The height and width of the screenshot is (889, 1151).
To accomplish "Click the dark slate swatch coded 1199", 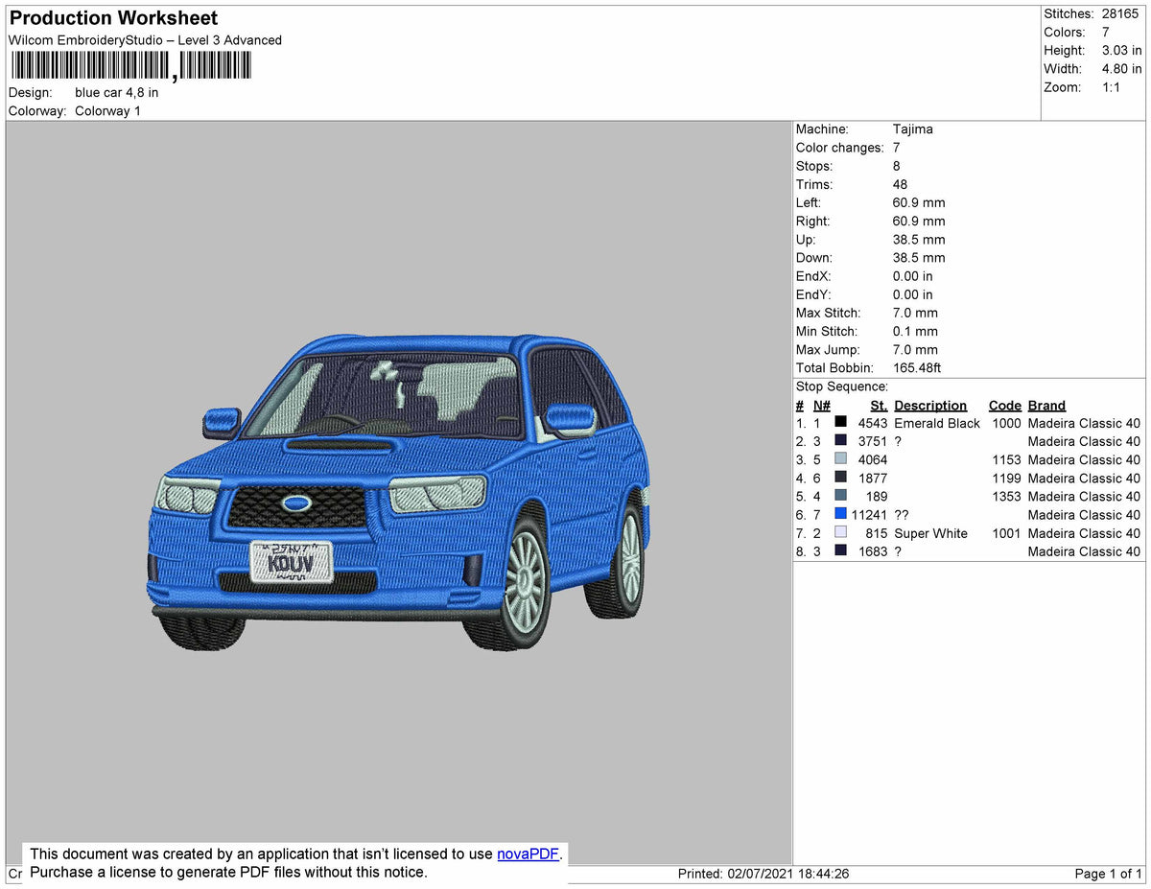I will (840, 478).
